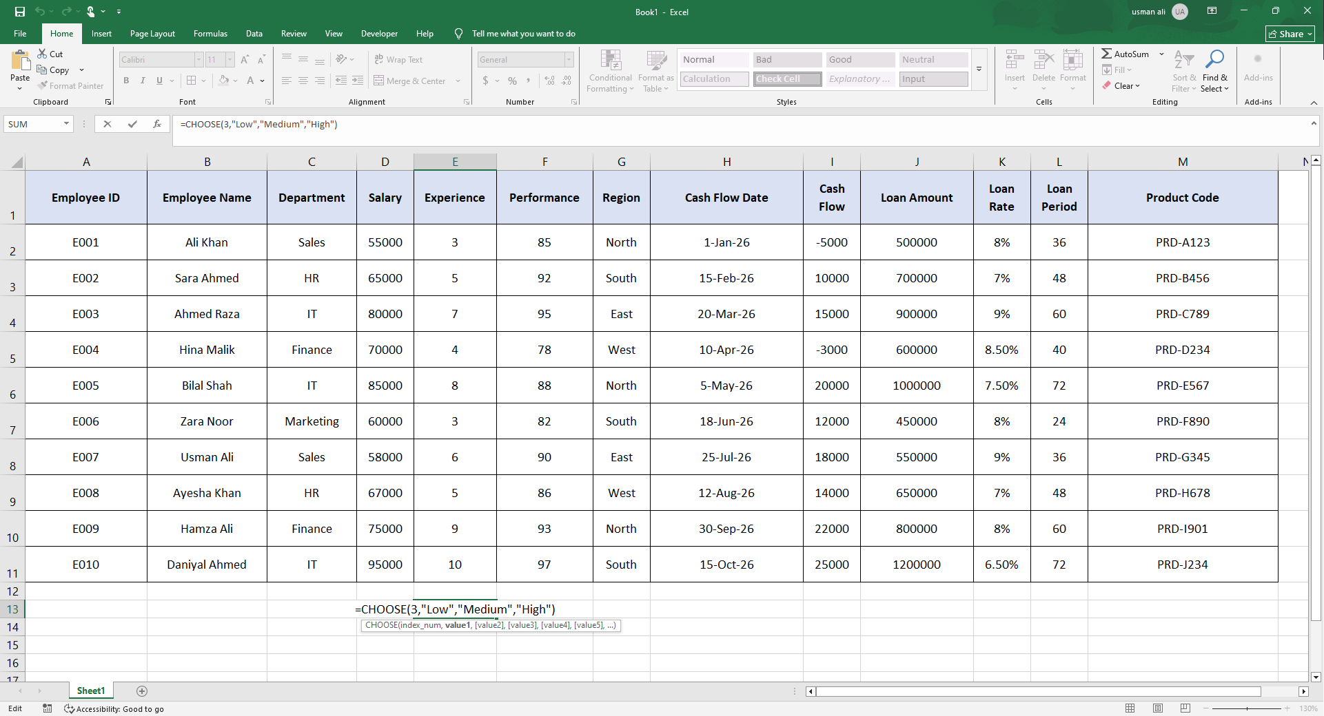Click Decrease Font Size icon

coord(261,60)
